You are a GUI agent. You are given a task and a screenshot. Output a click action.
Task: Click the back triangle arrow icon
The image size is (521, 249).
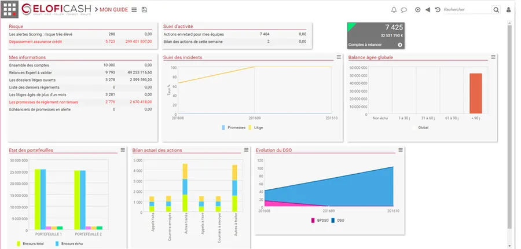(x=428, y=10)
